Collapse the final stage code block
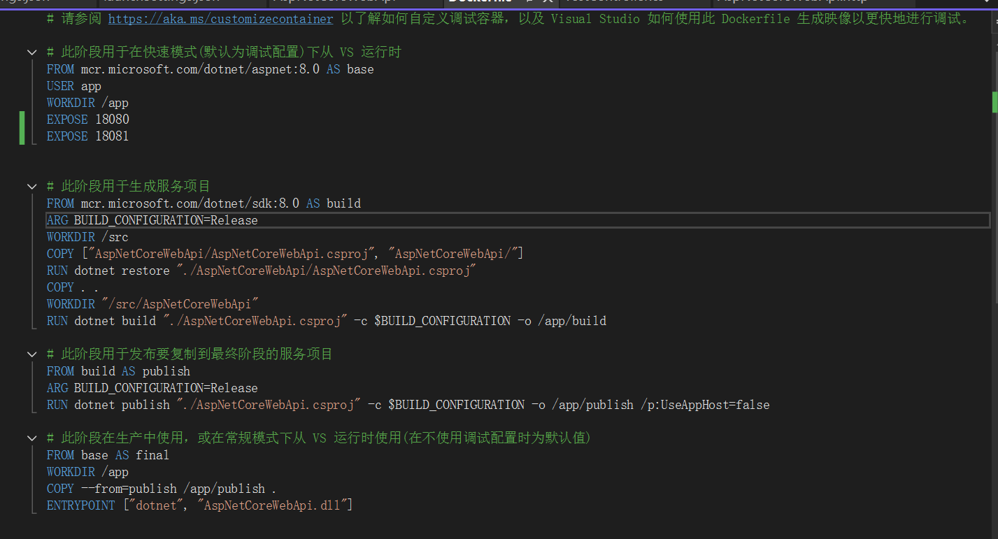The height and width of the screenshot is (539, 998). coord(31,438)
